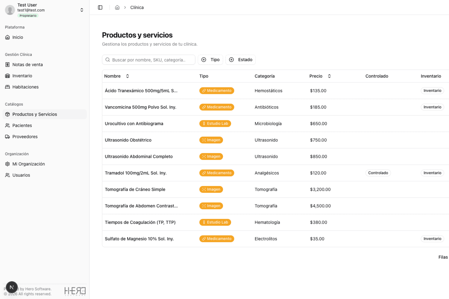This screenshot has height=299, width=449.
Task: Click the Mi Organización gear icon
Action: 7,164
